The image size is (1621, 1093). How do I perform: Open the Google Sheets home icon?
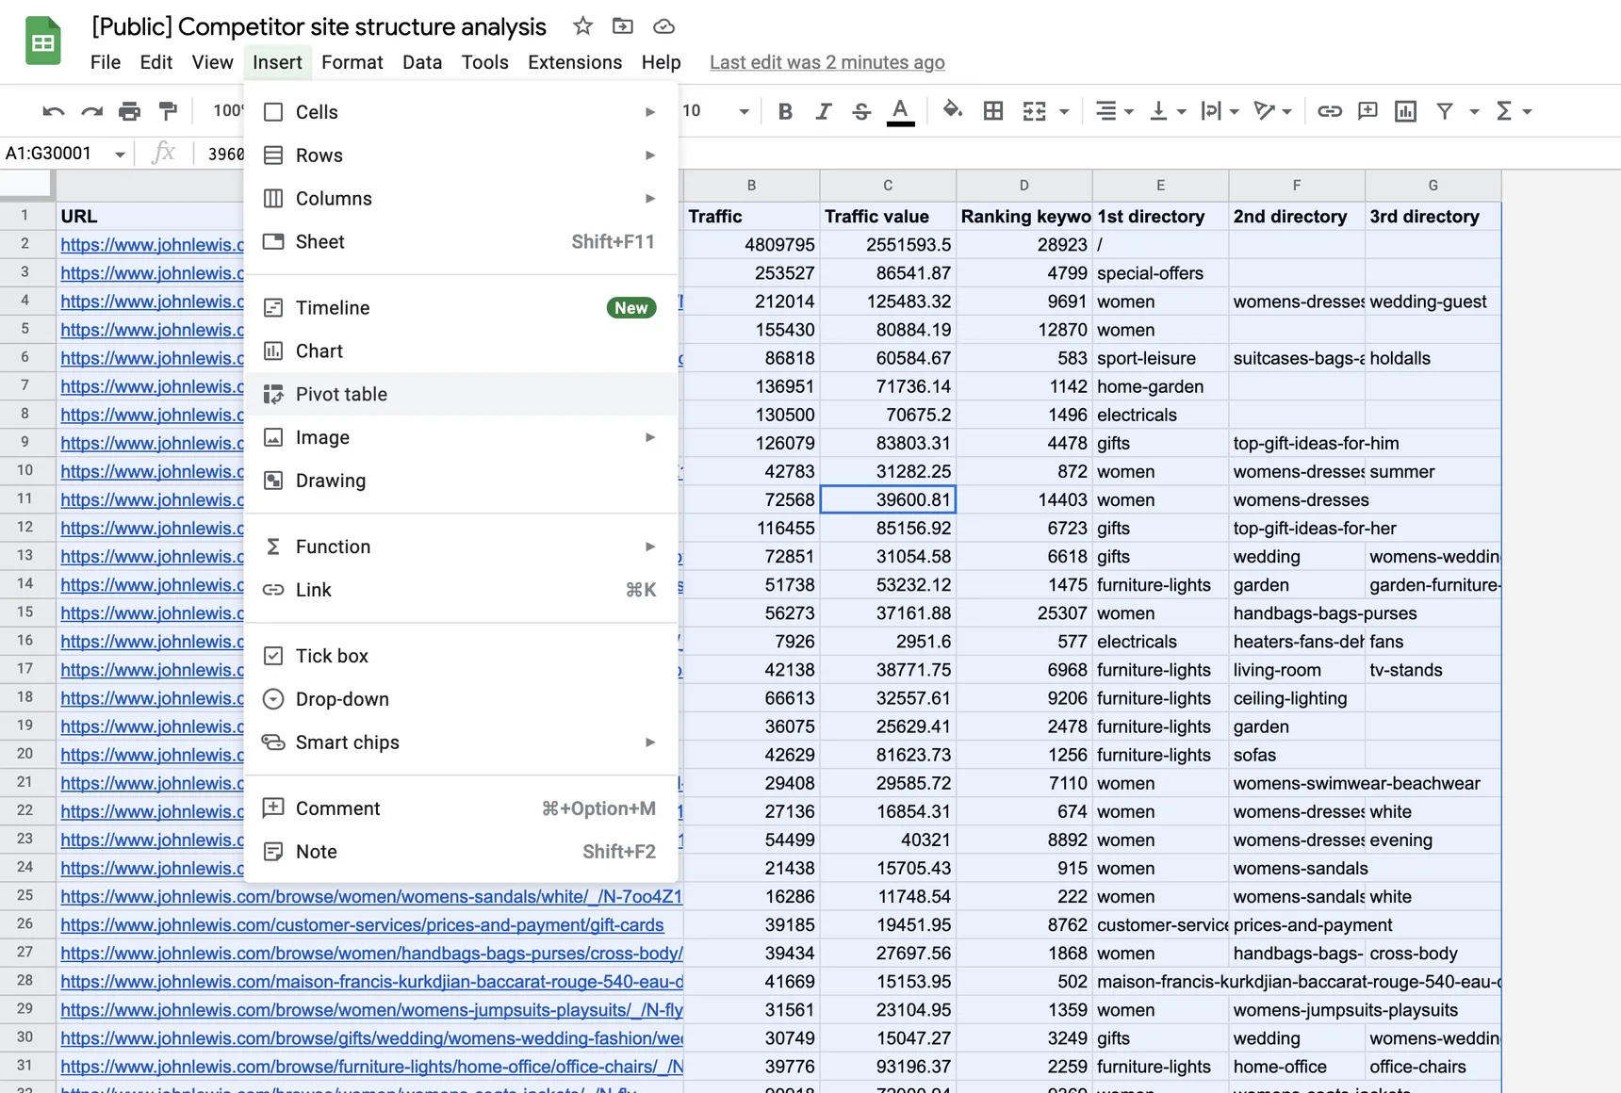[x=43, y=41]
